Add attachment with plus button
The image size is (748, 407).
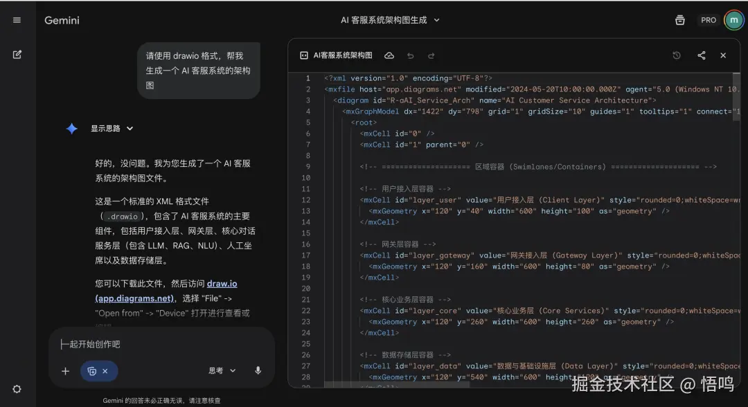tap(65, 371)
